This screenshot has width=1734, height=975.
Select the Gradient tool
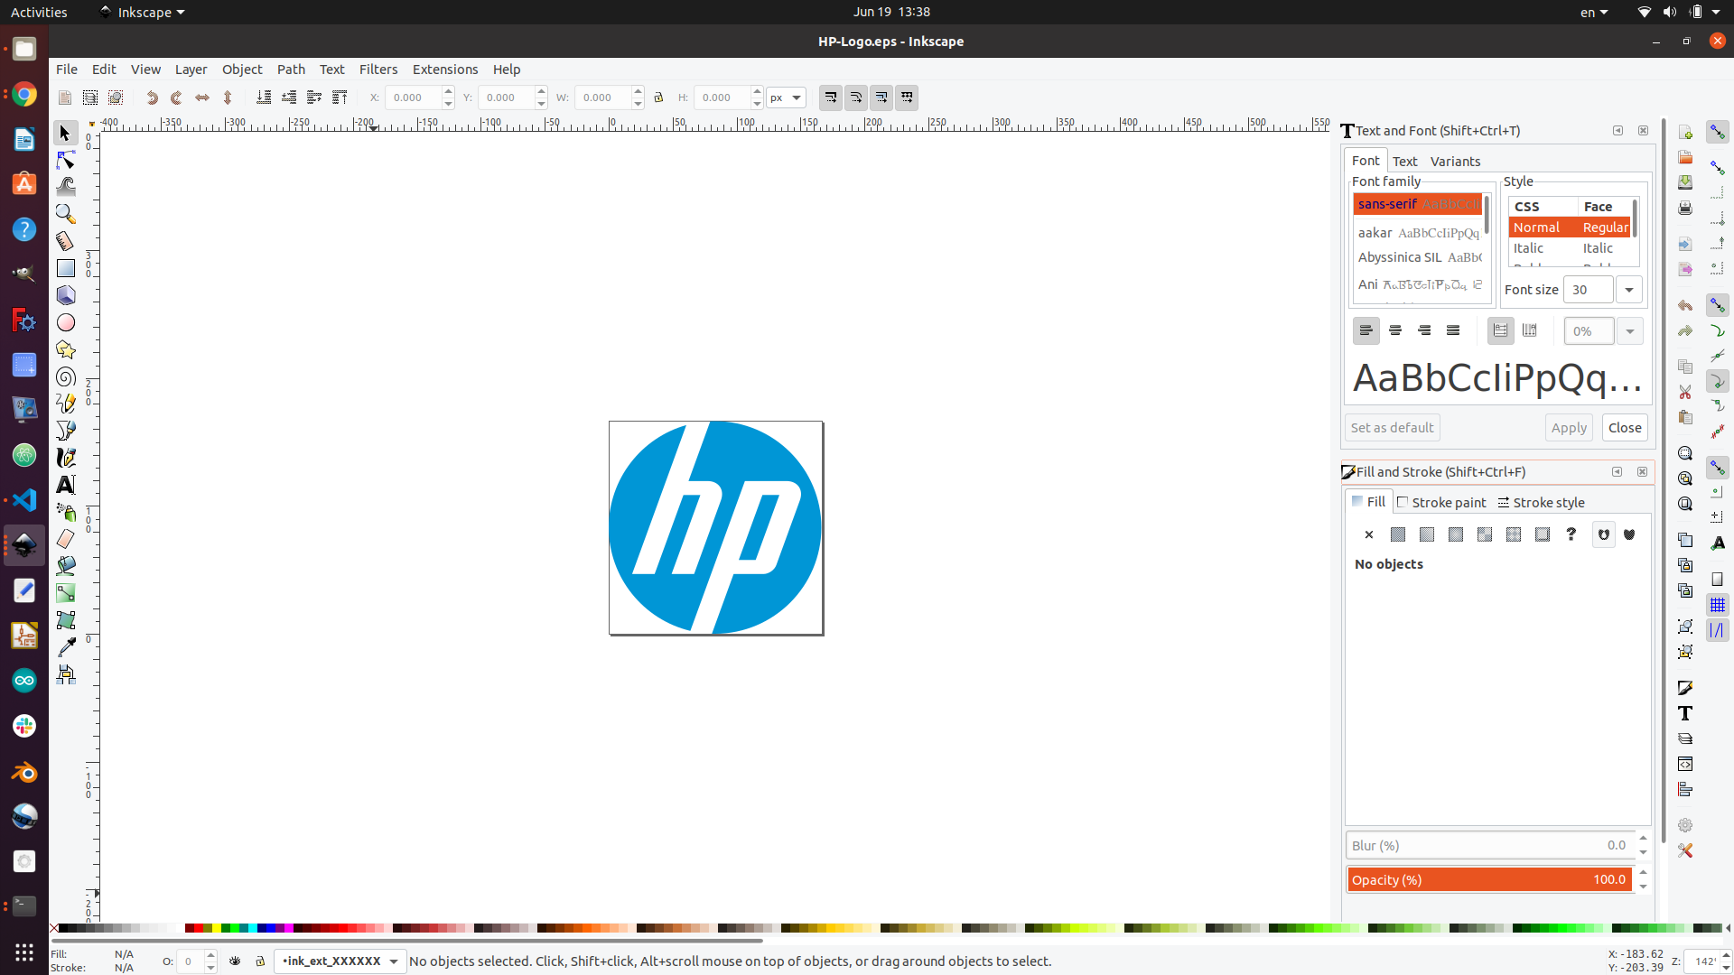[65, 593]
